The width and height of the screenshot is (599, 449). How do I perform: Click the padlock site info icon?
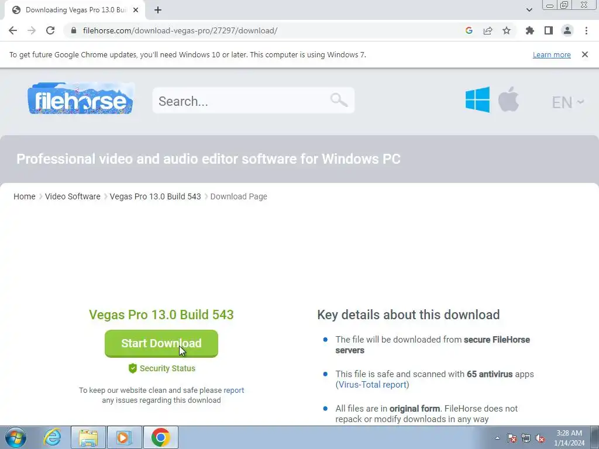74,30
